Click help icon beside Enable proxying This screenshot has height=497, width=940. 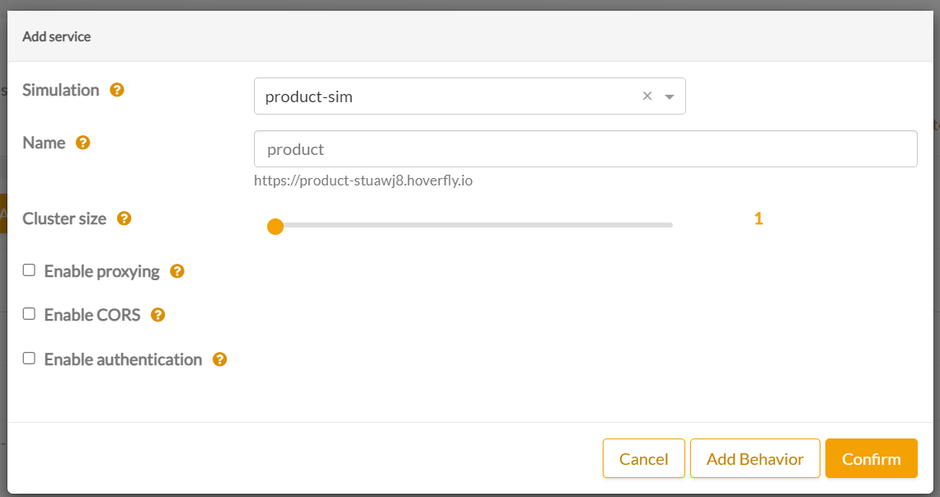tap(176, 271)
